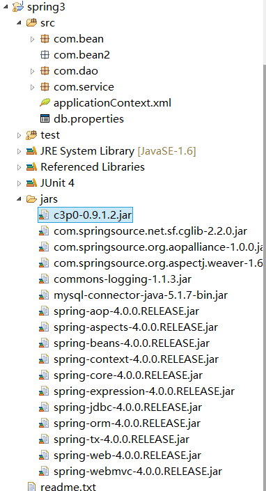Image resolution: width=266 pixels, height=491 pixels.
Task: Click the JUnit 4 library icon
Action: coord(31,183)
